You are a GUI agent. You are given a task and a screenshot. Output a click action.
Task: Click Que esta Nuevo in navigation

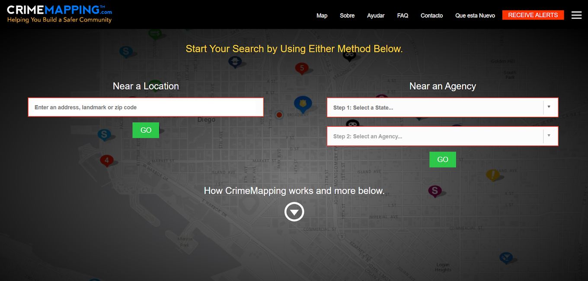[475, 16]
